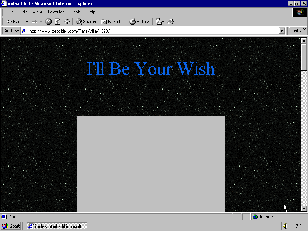Show the History panel
308x231 pixels.
(x=139, y=22)
